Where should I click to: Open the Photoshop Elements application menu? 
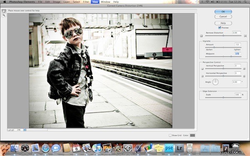tap(22, 2)
